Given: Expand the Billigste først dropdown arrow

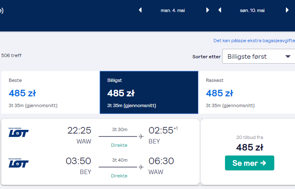Looking at the screenshot, I should coord(288,56).
